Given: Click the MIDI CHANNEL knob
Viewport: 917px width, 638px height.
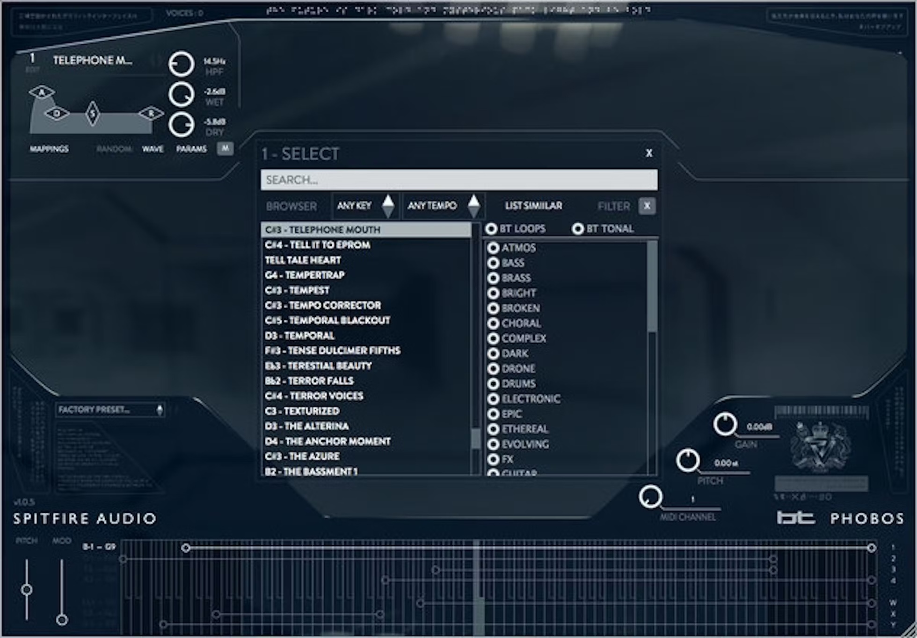Looking at the screenshot, I should click(650, 496).
